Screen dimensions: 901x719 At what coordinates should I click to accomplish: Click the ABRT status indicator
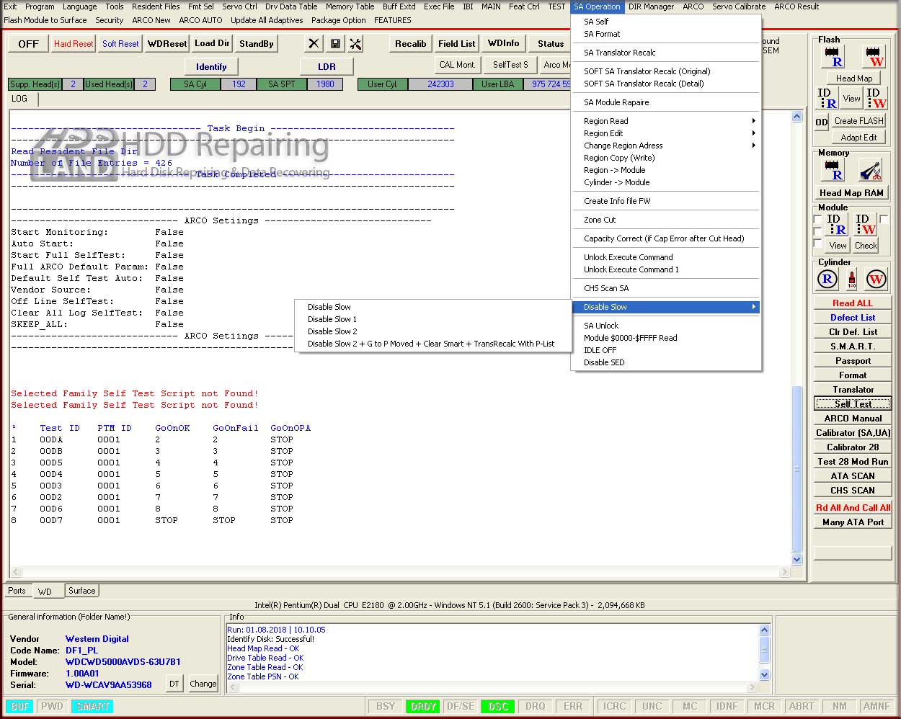coord(802,707)
